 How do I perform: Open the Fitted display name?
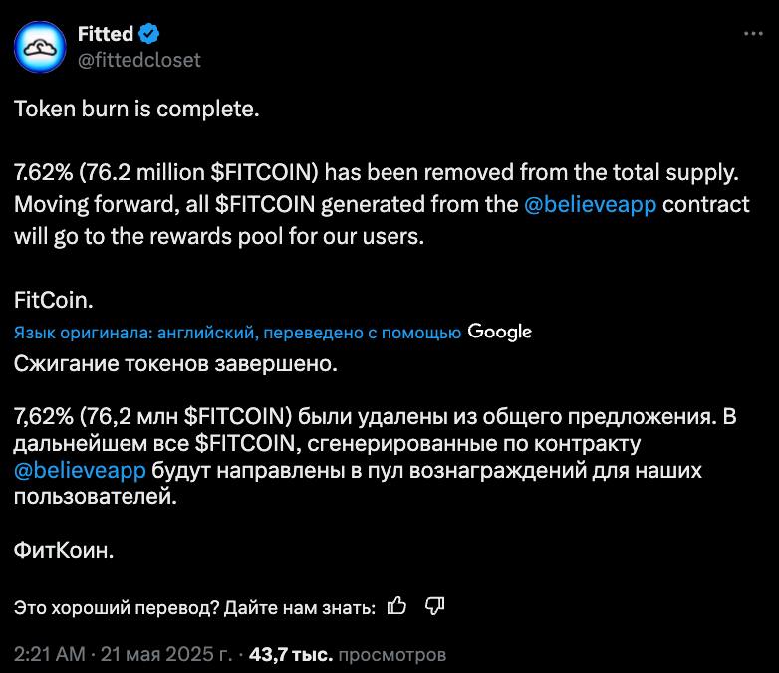[x=106, y=34]
